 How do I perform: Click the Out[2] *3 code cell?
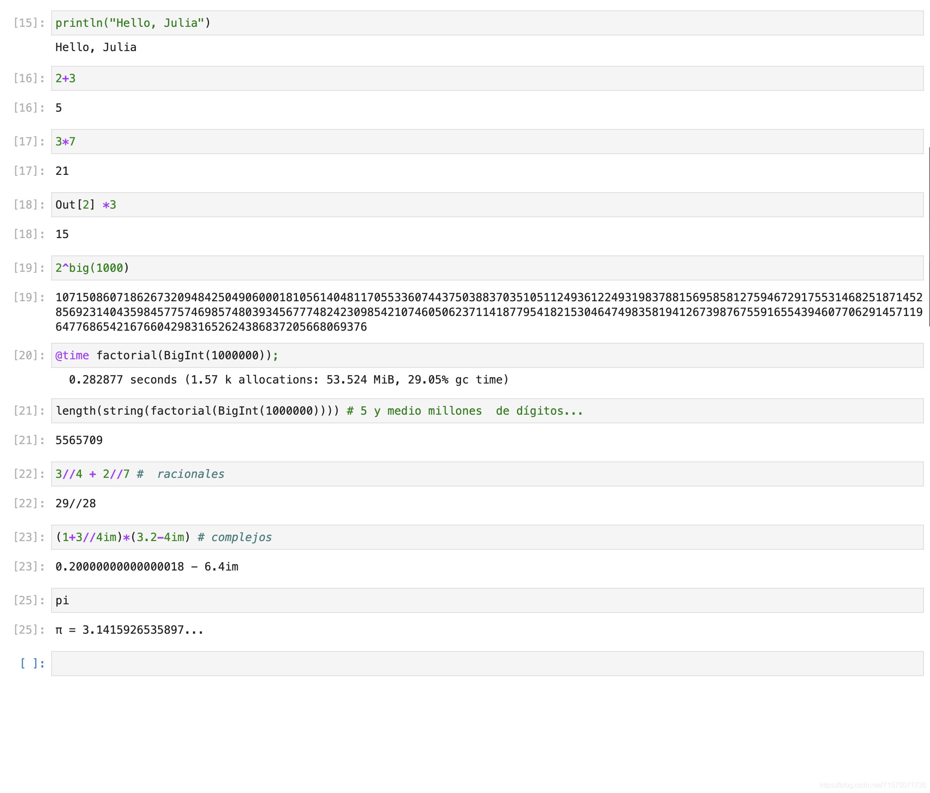tap(487, 205)
